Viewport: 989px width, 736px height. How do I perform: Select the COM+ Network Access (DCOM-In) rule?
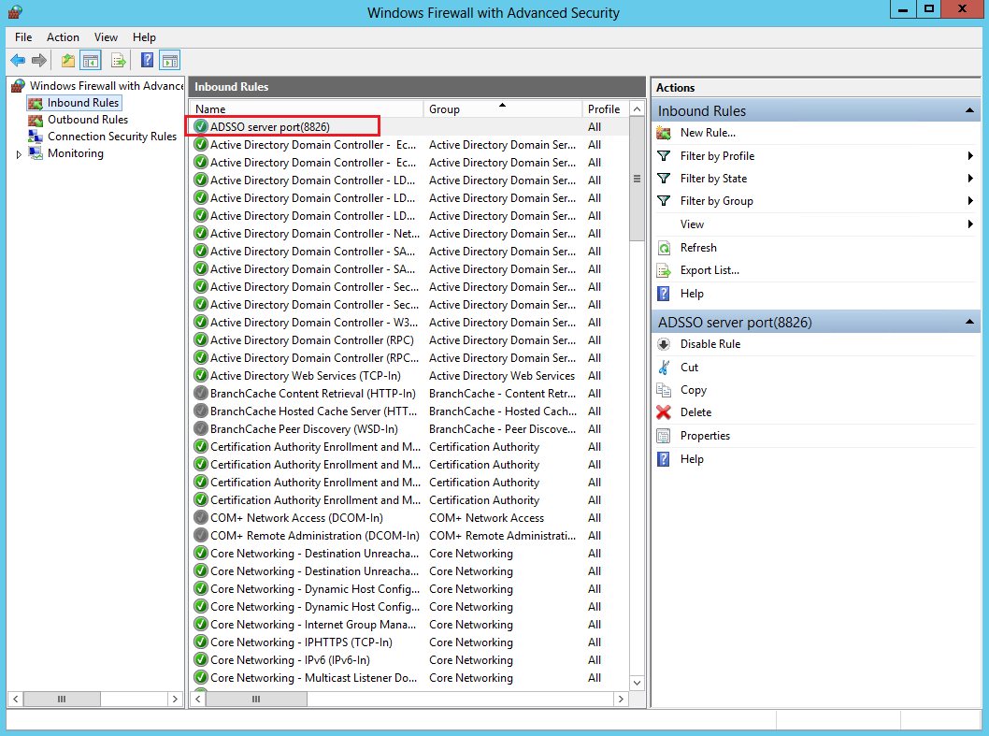[x=408, y=517]
